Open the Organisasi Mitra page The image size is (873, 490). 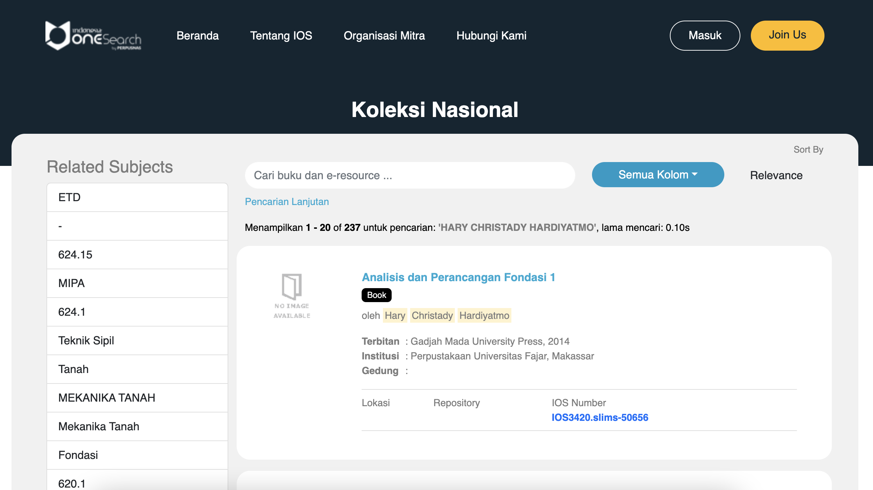pyautogui.click(x=384, y=36)
